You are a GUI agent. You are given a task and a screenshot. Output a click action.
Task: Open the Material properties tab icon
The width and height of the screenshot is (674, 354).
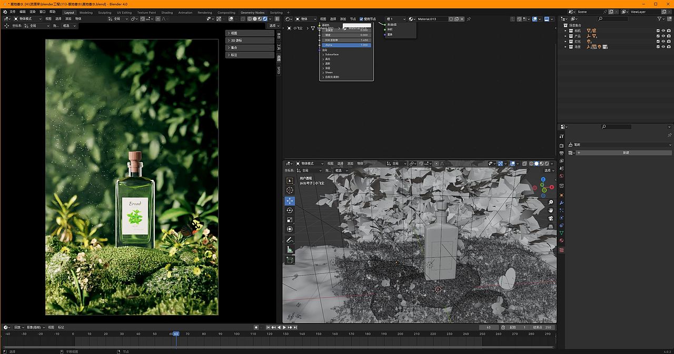point(562,241)
